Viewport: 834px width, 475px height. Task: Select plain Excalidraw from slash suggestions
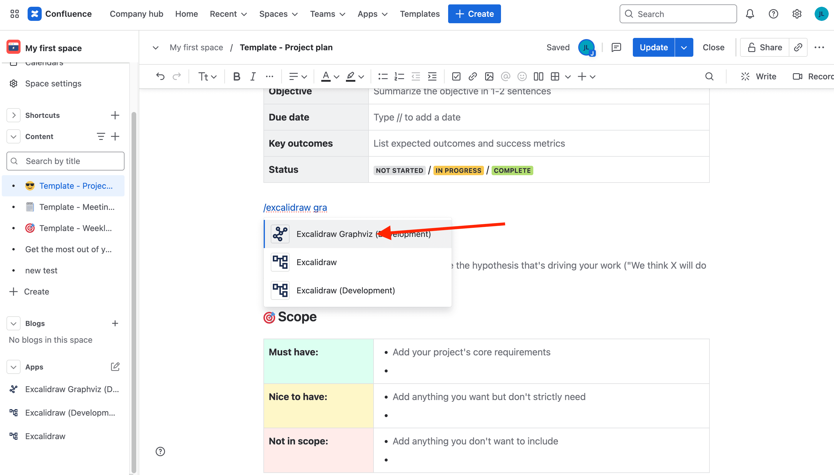coord(357,262)
